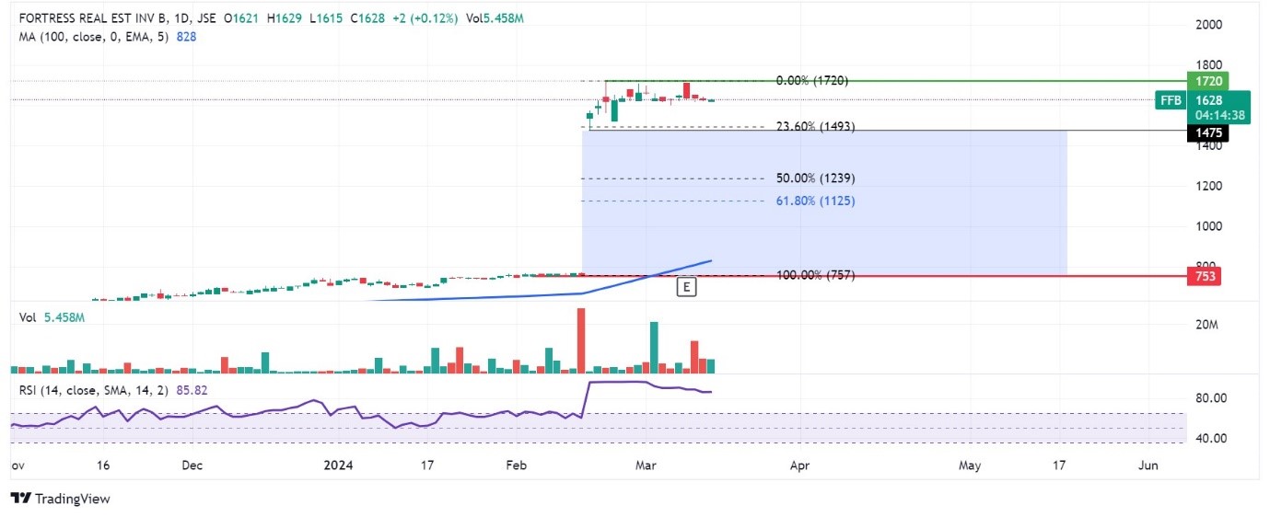Click the Apr label on the time axis

799,466
